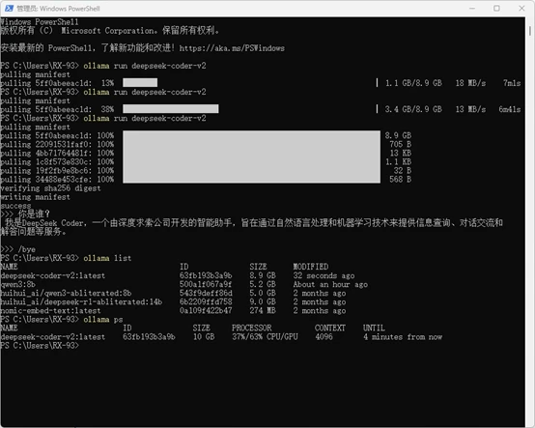Click the '4 minutes from now' value

(403, 337)
